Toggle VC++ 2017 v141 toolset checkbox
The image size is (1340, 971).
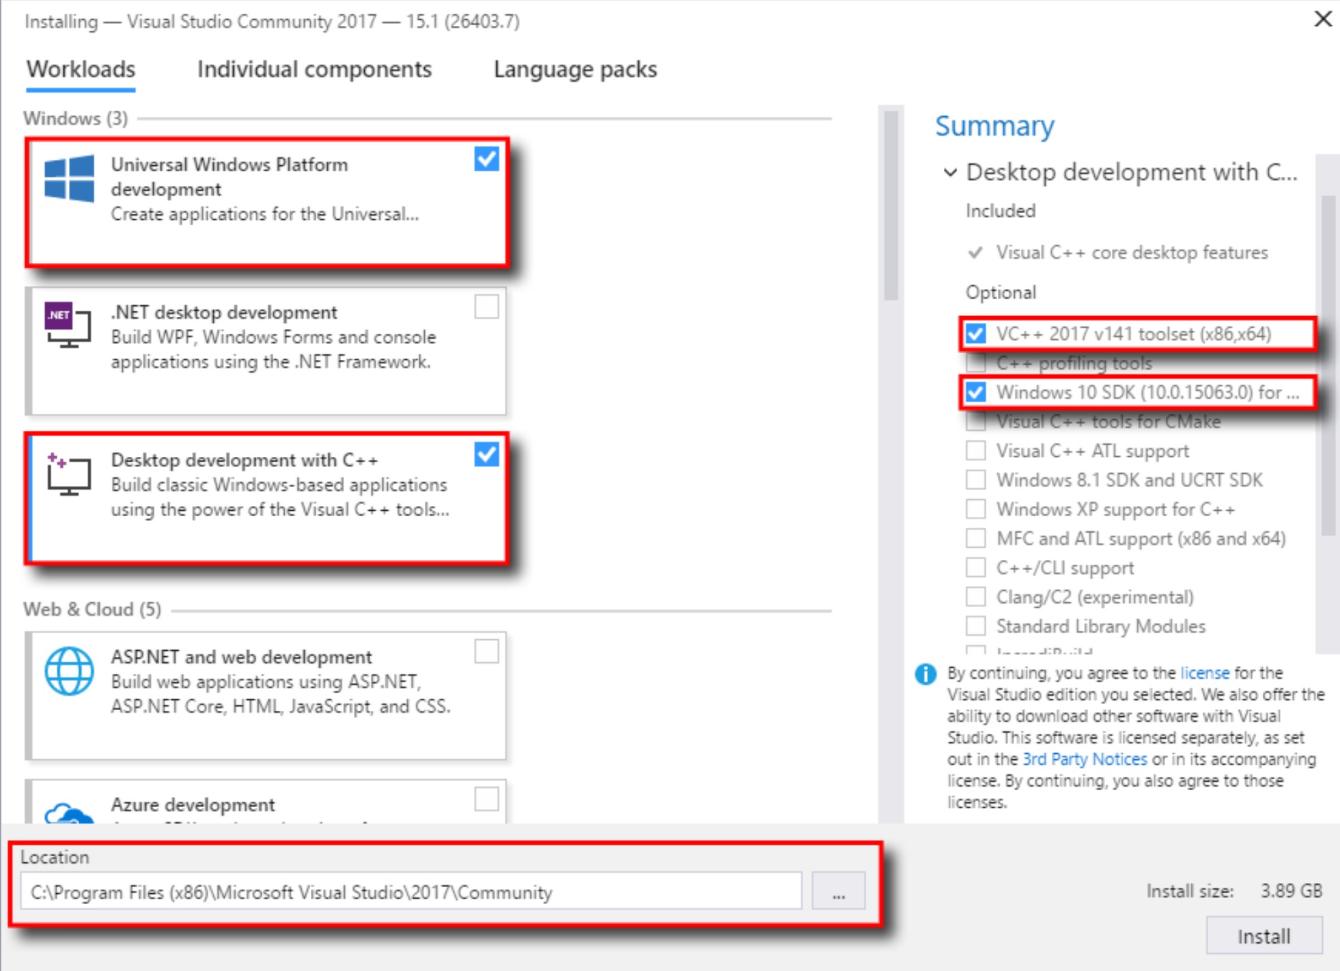[x=976, y=334]
